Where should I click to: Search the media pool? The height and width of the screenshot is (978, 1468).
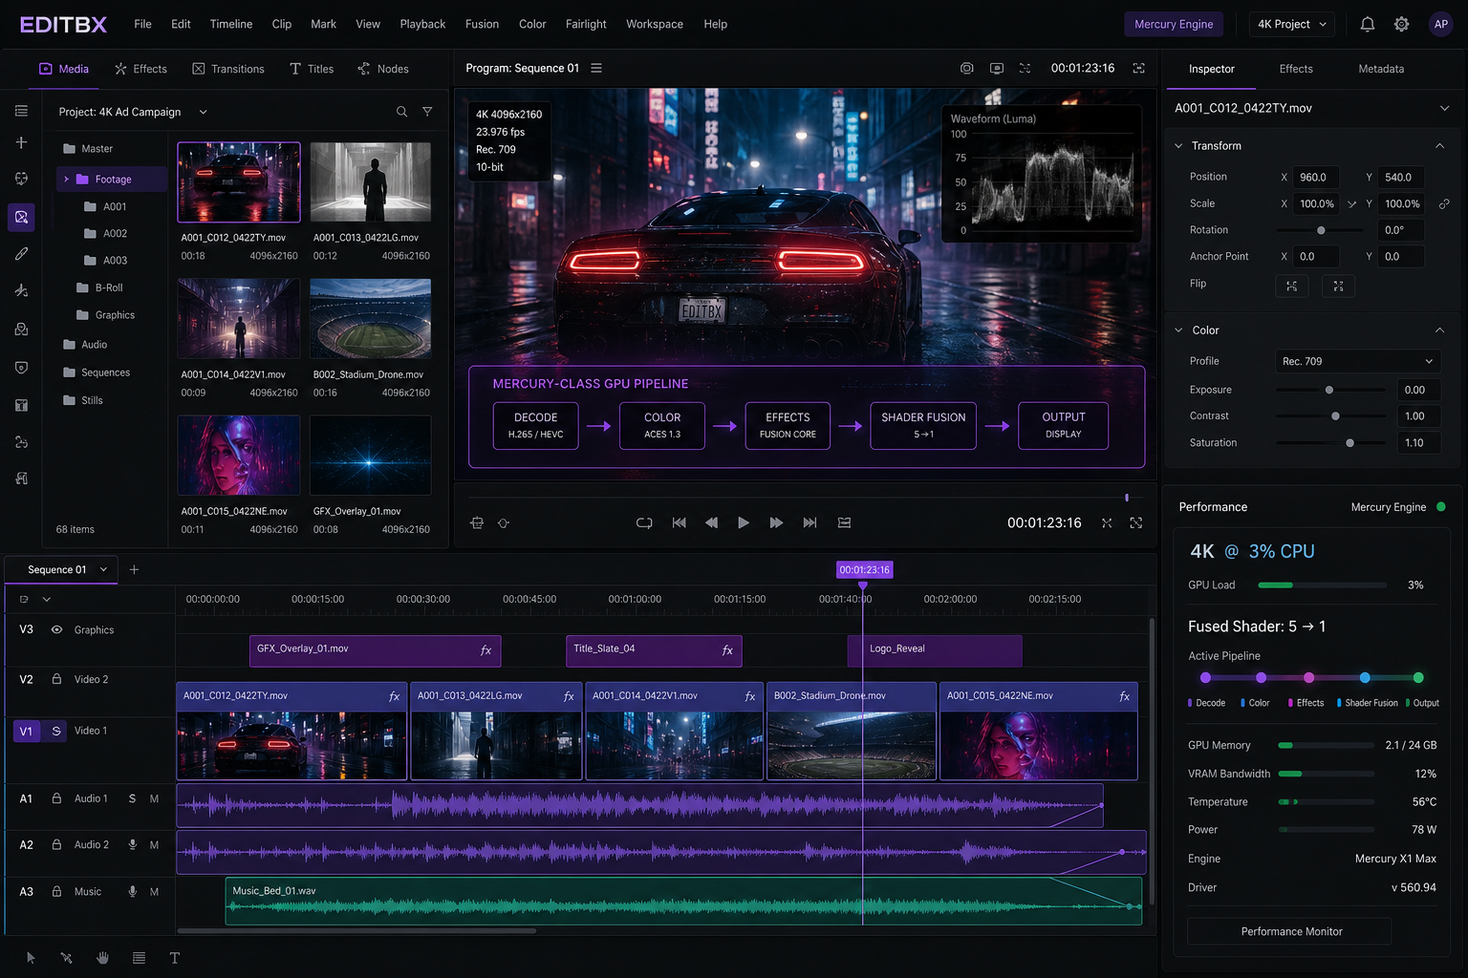click(401, 112)
